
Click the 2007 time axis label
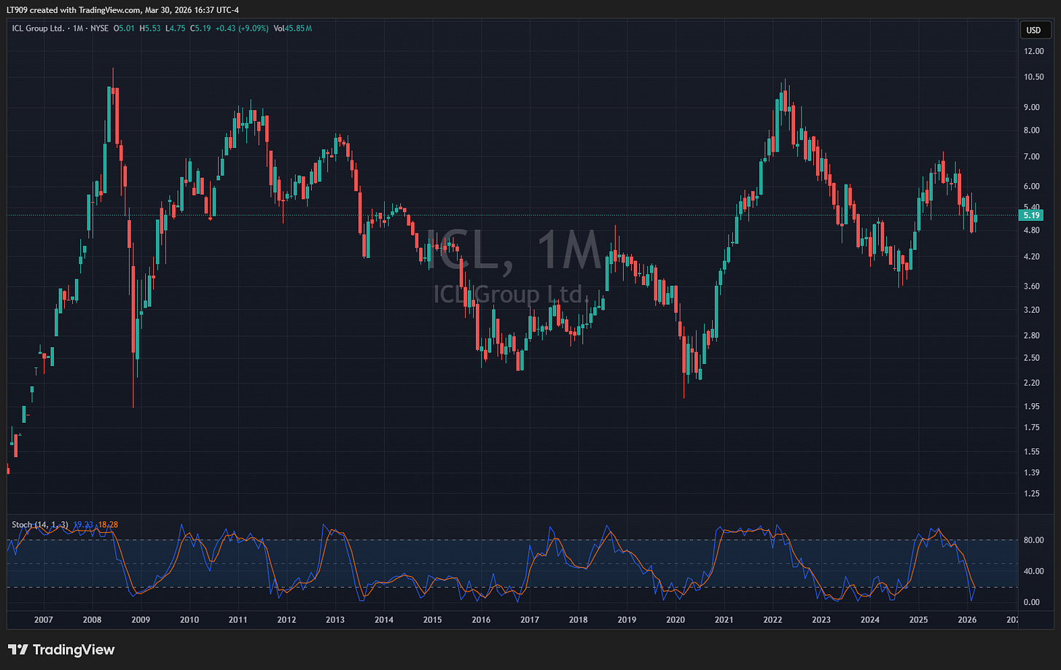pyautogui.click(x=43, y=620)
